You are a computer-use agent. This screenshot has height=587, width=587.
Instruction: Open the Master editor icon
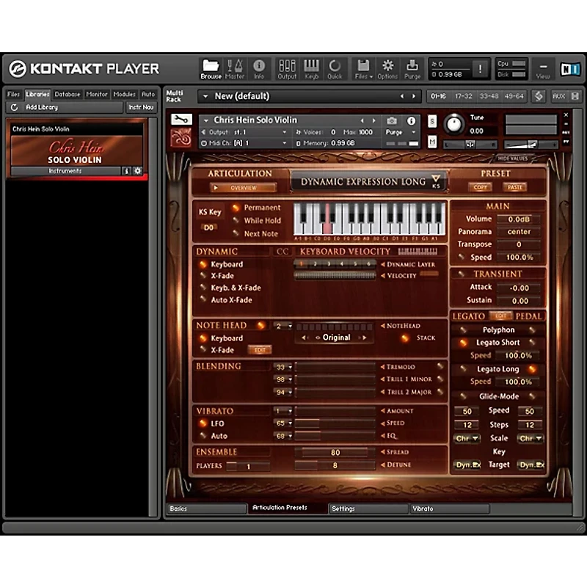235,69
